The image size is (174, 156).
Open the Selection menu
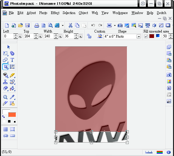pos(69,13)
